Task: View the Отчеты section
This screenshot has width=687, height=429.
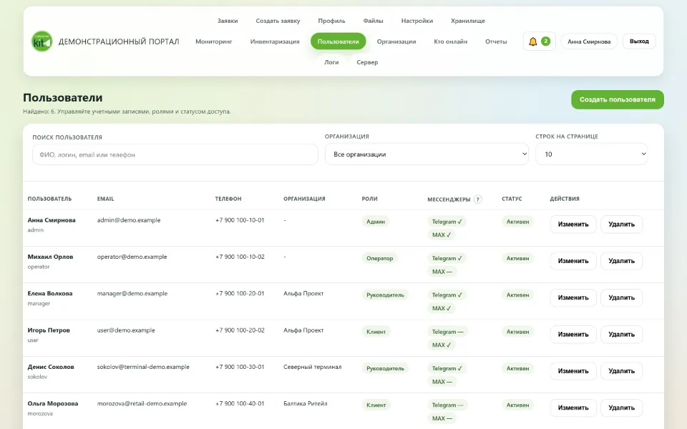Action: tap(496, 41)
